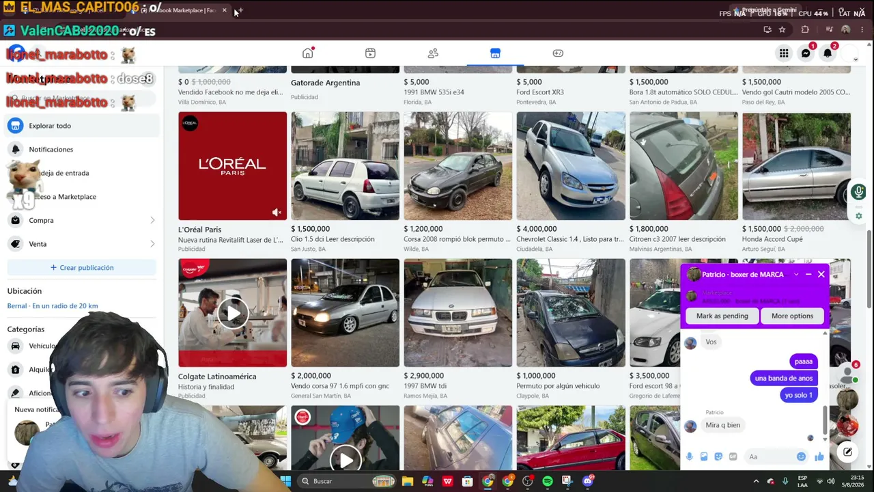Open Discord from the Windows taskbar
This screenshot has width=874, height=492.
tap(587, 481)
